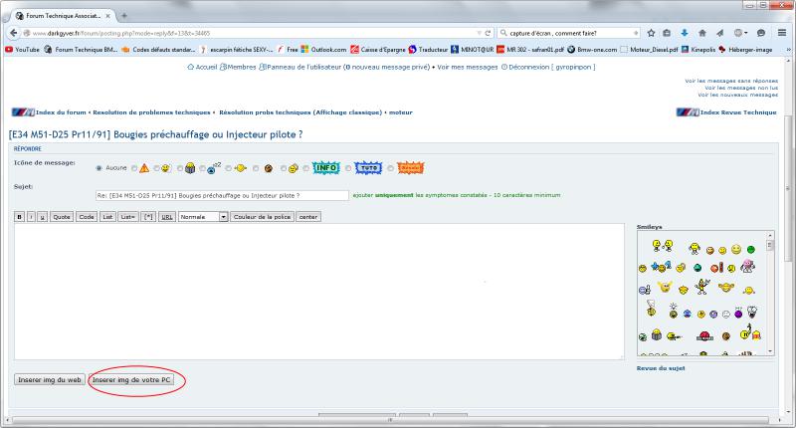Image resolution: width=796 pixels, height=428 pixels.
Task: Insert the first smiley in Smileys panel
Action: [658, 248]
